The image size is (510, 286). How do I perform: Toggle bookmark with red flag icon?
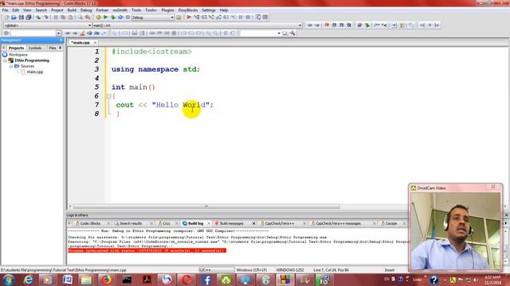(x=327, y=25)
